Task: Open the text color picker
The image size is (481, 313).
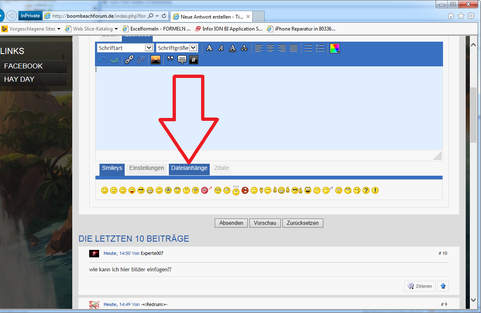Action: tap(335, 48)
